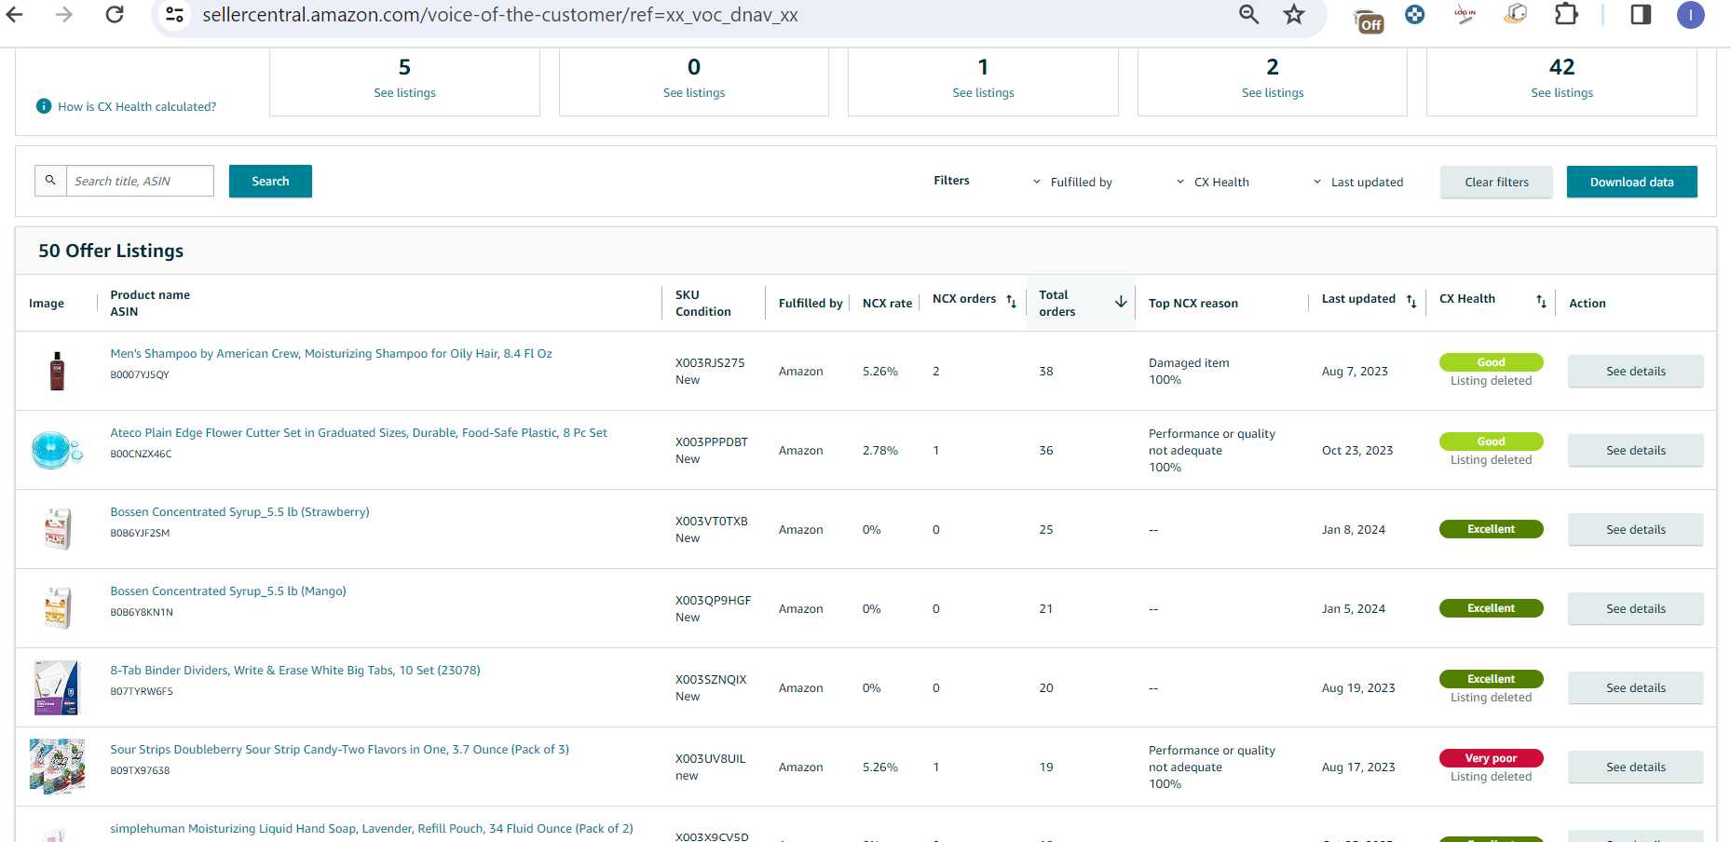See listings under the count of 1

point(983,92)
